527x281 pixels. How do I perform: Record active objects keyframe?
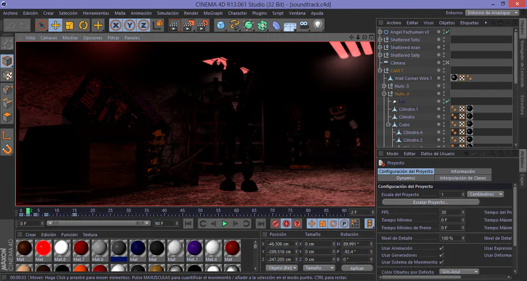(275, 224)
